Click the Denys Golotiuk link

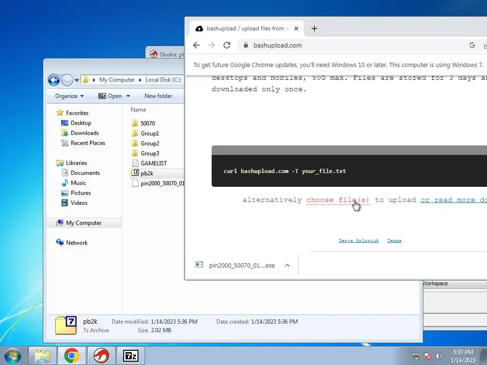click(x=359, y=240)
